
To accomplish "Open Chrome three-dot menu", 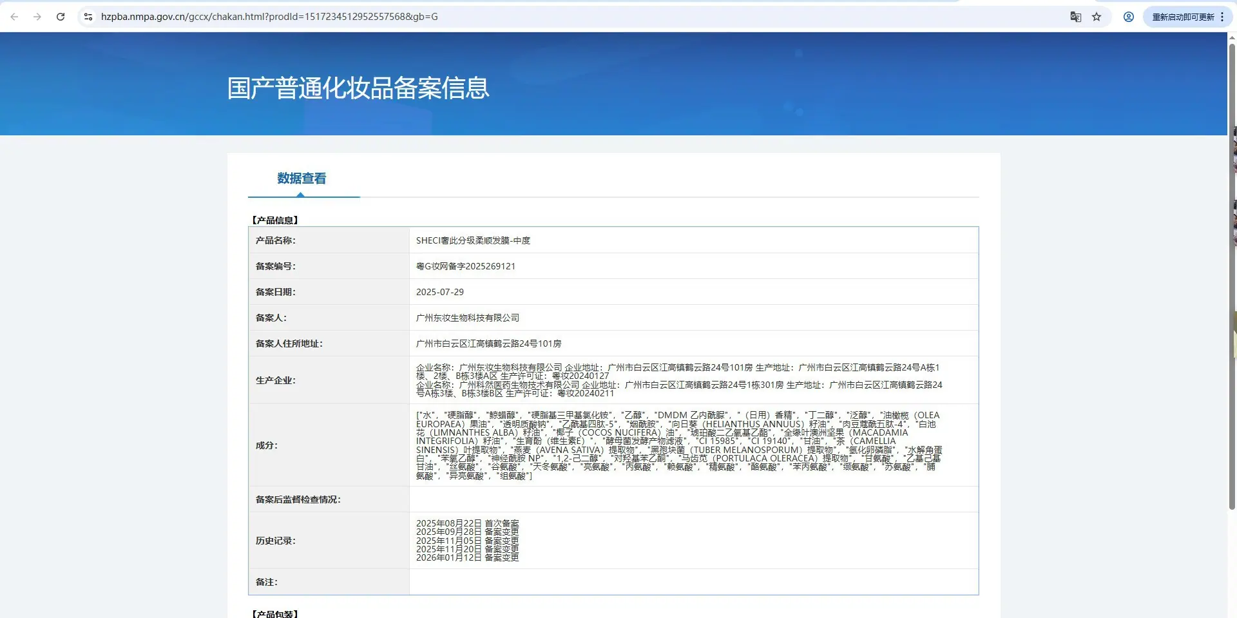I will coord(1222,17).
